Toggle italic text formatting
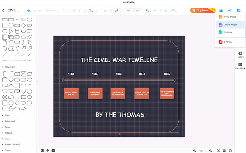 tap(80, 11)
